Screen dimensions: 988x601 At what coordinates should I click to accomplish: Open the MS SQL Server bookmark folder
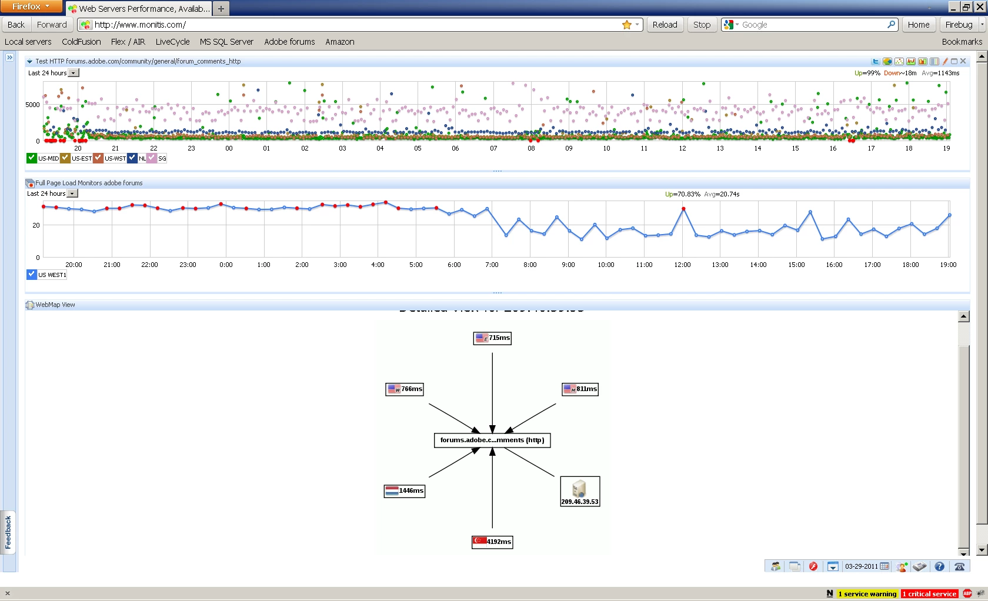click(x=226, y=42)
